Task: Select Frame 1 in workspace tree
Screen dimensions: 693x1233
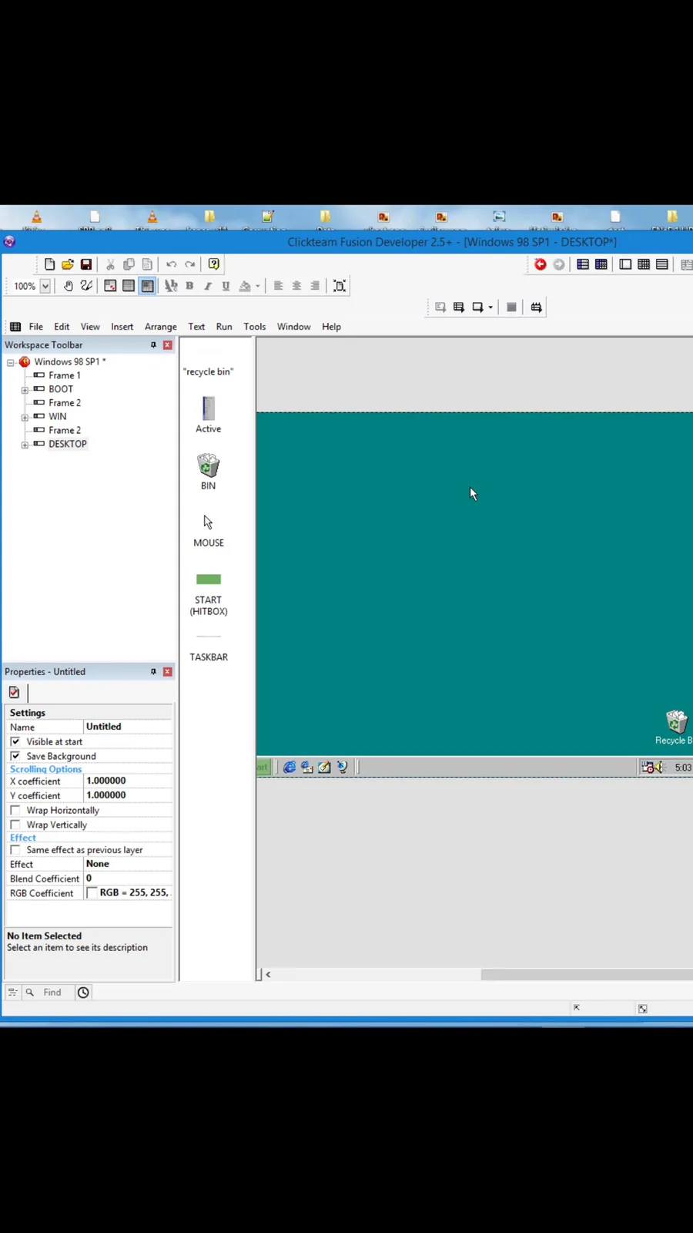Action: click(65, 375)
